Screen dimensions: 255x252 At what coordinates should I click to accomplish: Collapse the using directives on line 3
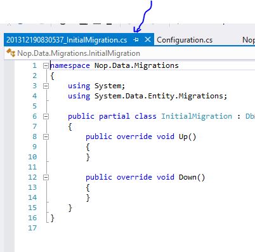click(46, 86)
